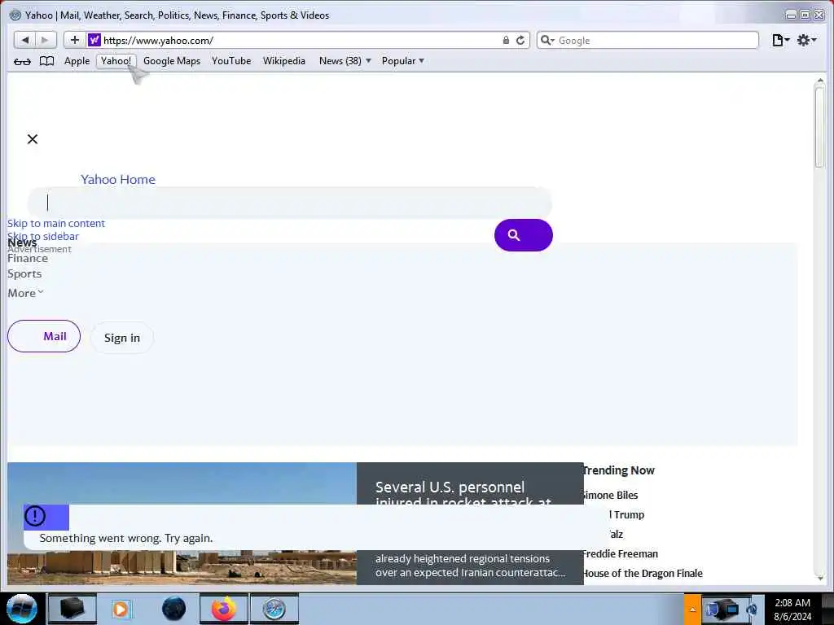Show hidden system tray icons
The height and width of the screenshot is (625, 834).
tap(692, 609)
